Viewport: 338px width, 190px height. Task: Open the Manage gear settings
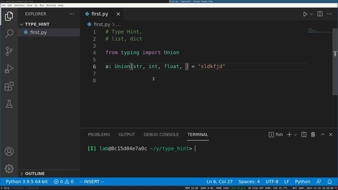coord(9,169)
